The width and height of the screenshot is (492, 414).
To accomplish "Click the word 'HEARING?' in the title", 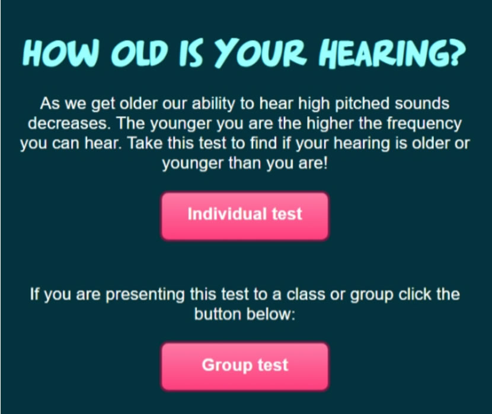I will [x=392, y=53].
